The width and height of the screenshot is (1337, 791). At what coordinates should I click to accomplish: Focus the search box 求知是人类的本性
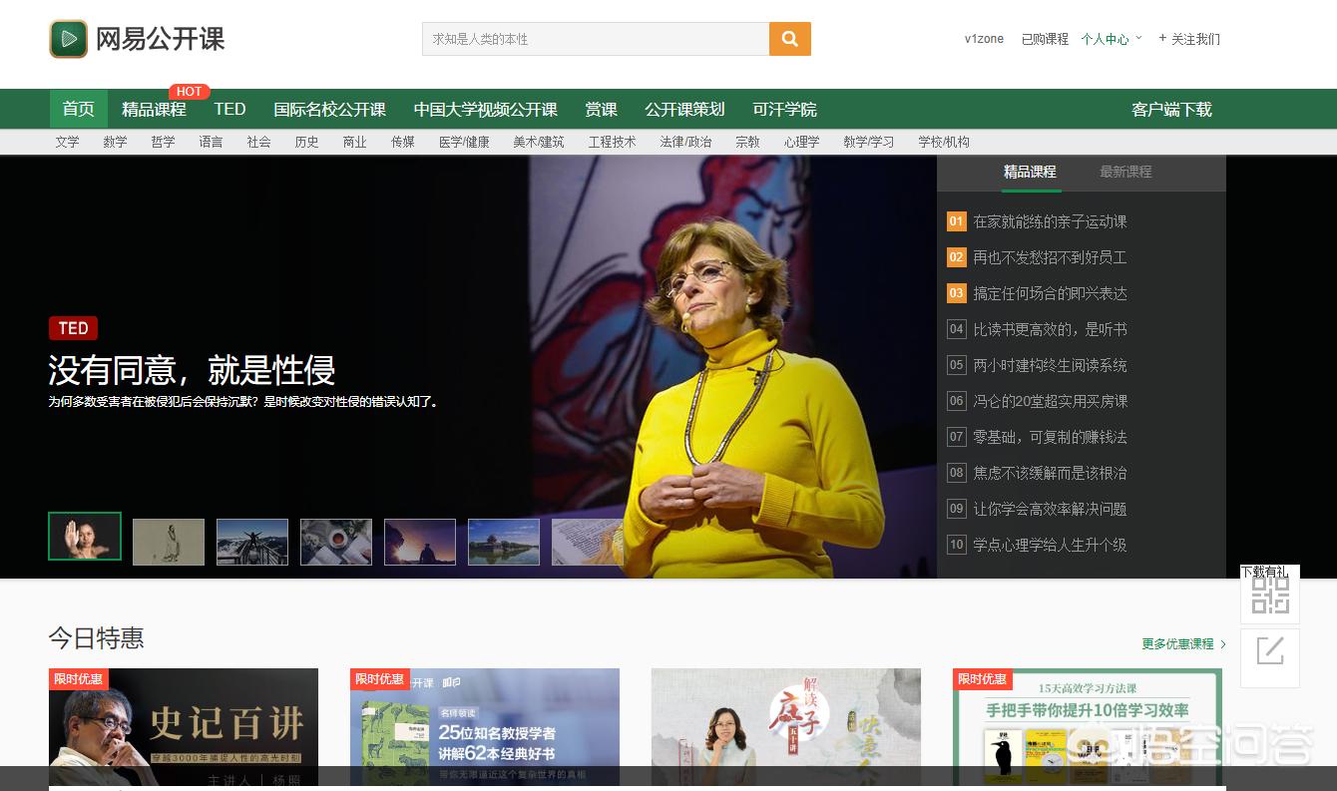click(596, 39)
